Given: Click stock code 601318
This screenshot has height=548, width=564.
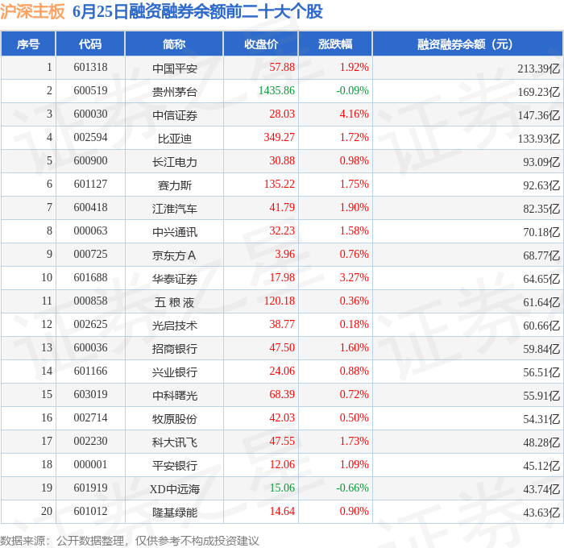Looking at the screenshot, I should click(90, 67).
